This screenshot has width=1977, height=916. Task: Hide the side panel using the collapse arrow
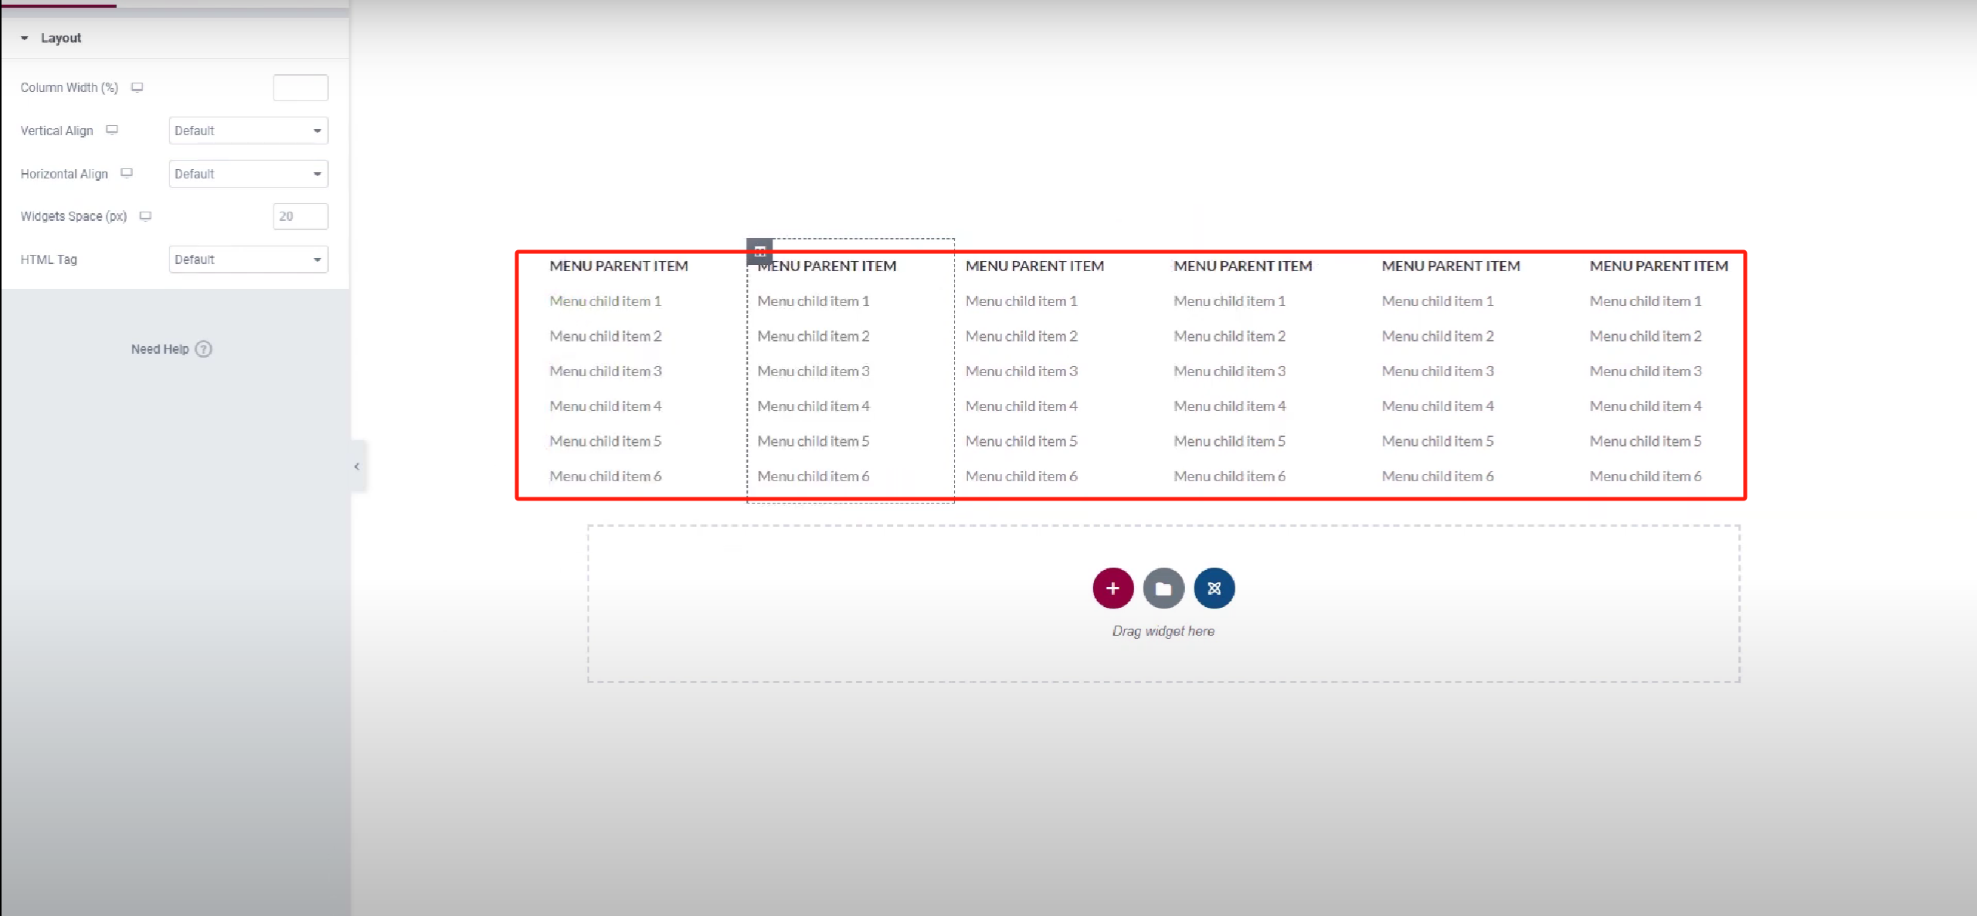click(357, 466)
